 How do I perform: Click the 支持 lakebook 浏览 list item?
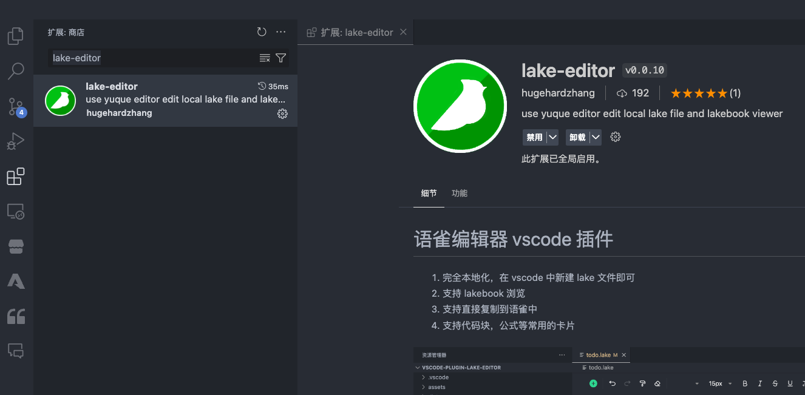[484, 293]
